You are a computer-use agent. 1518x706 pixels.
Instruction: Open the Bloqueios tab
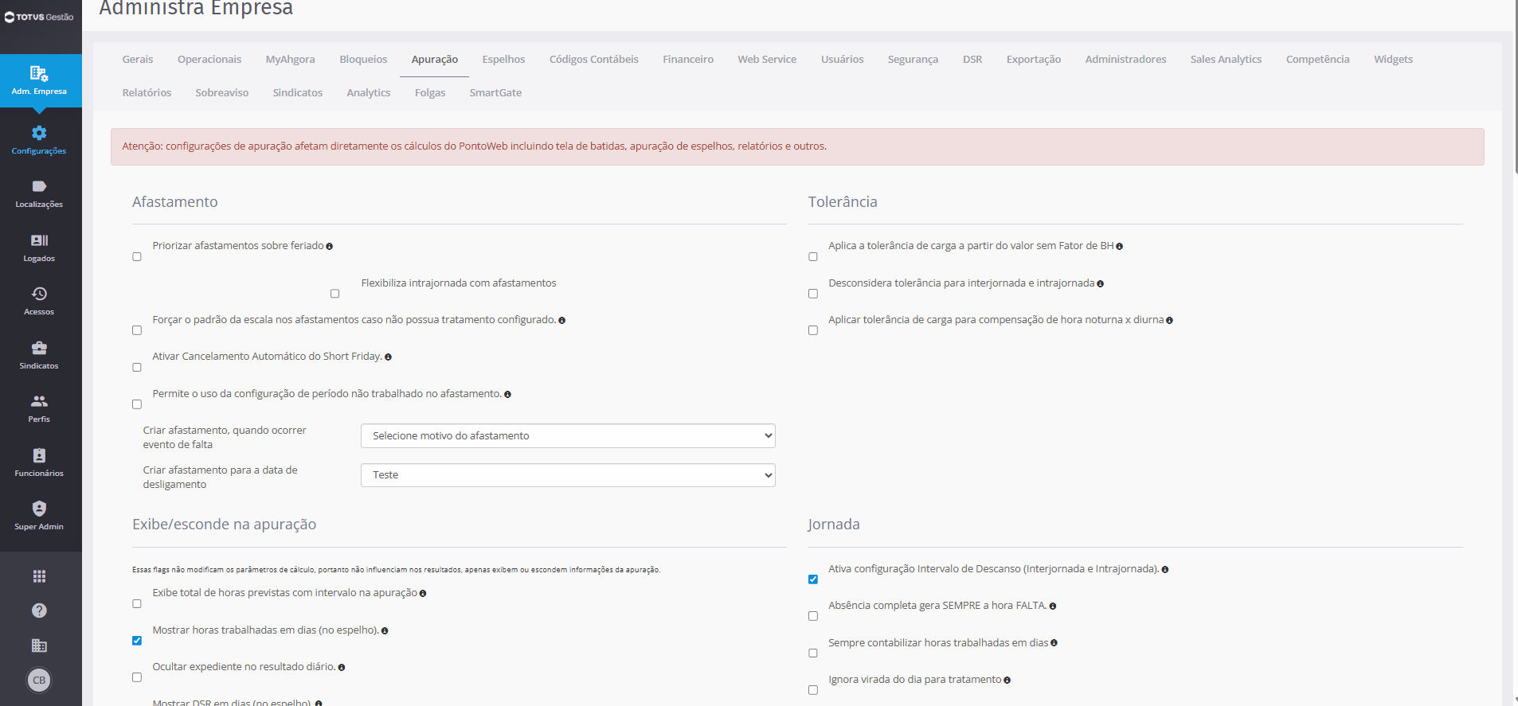coord(363,60)
